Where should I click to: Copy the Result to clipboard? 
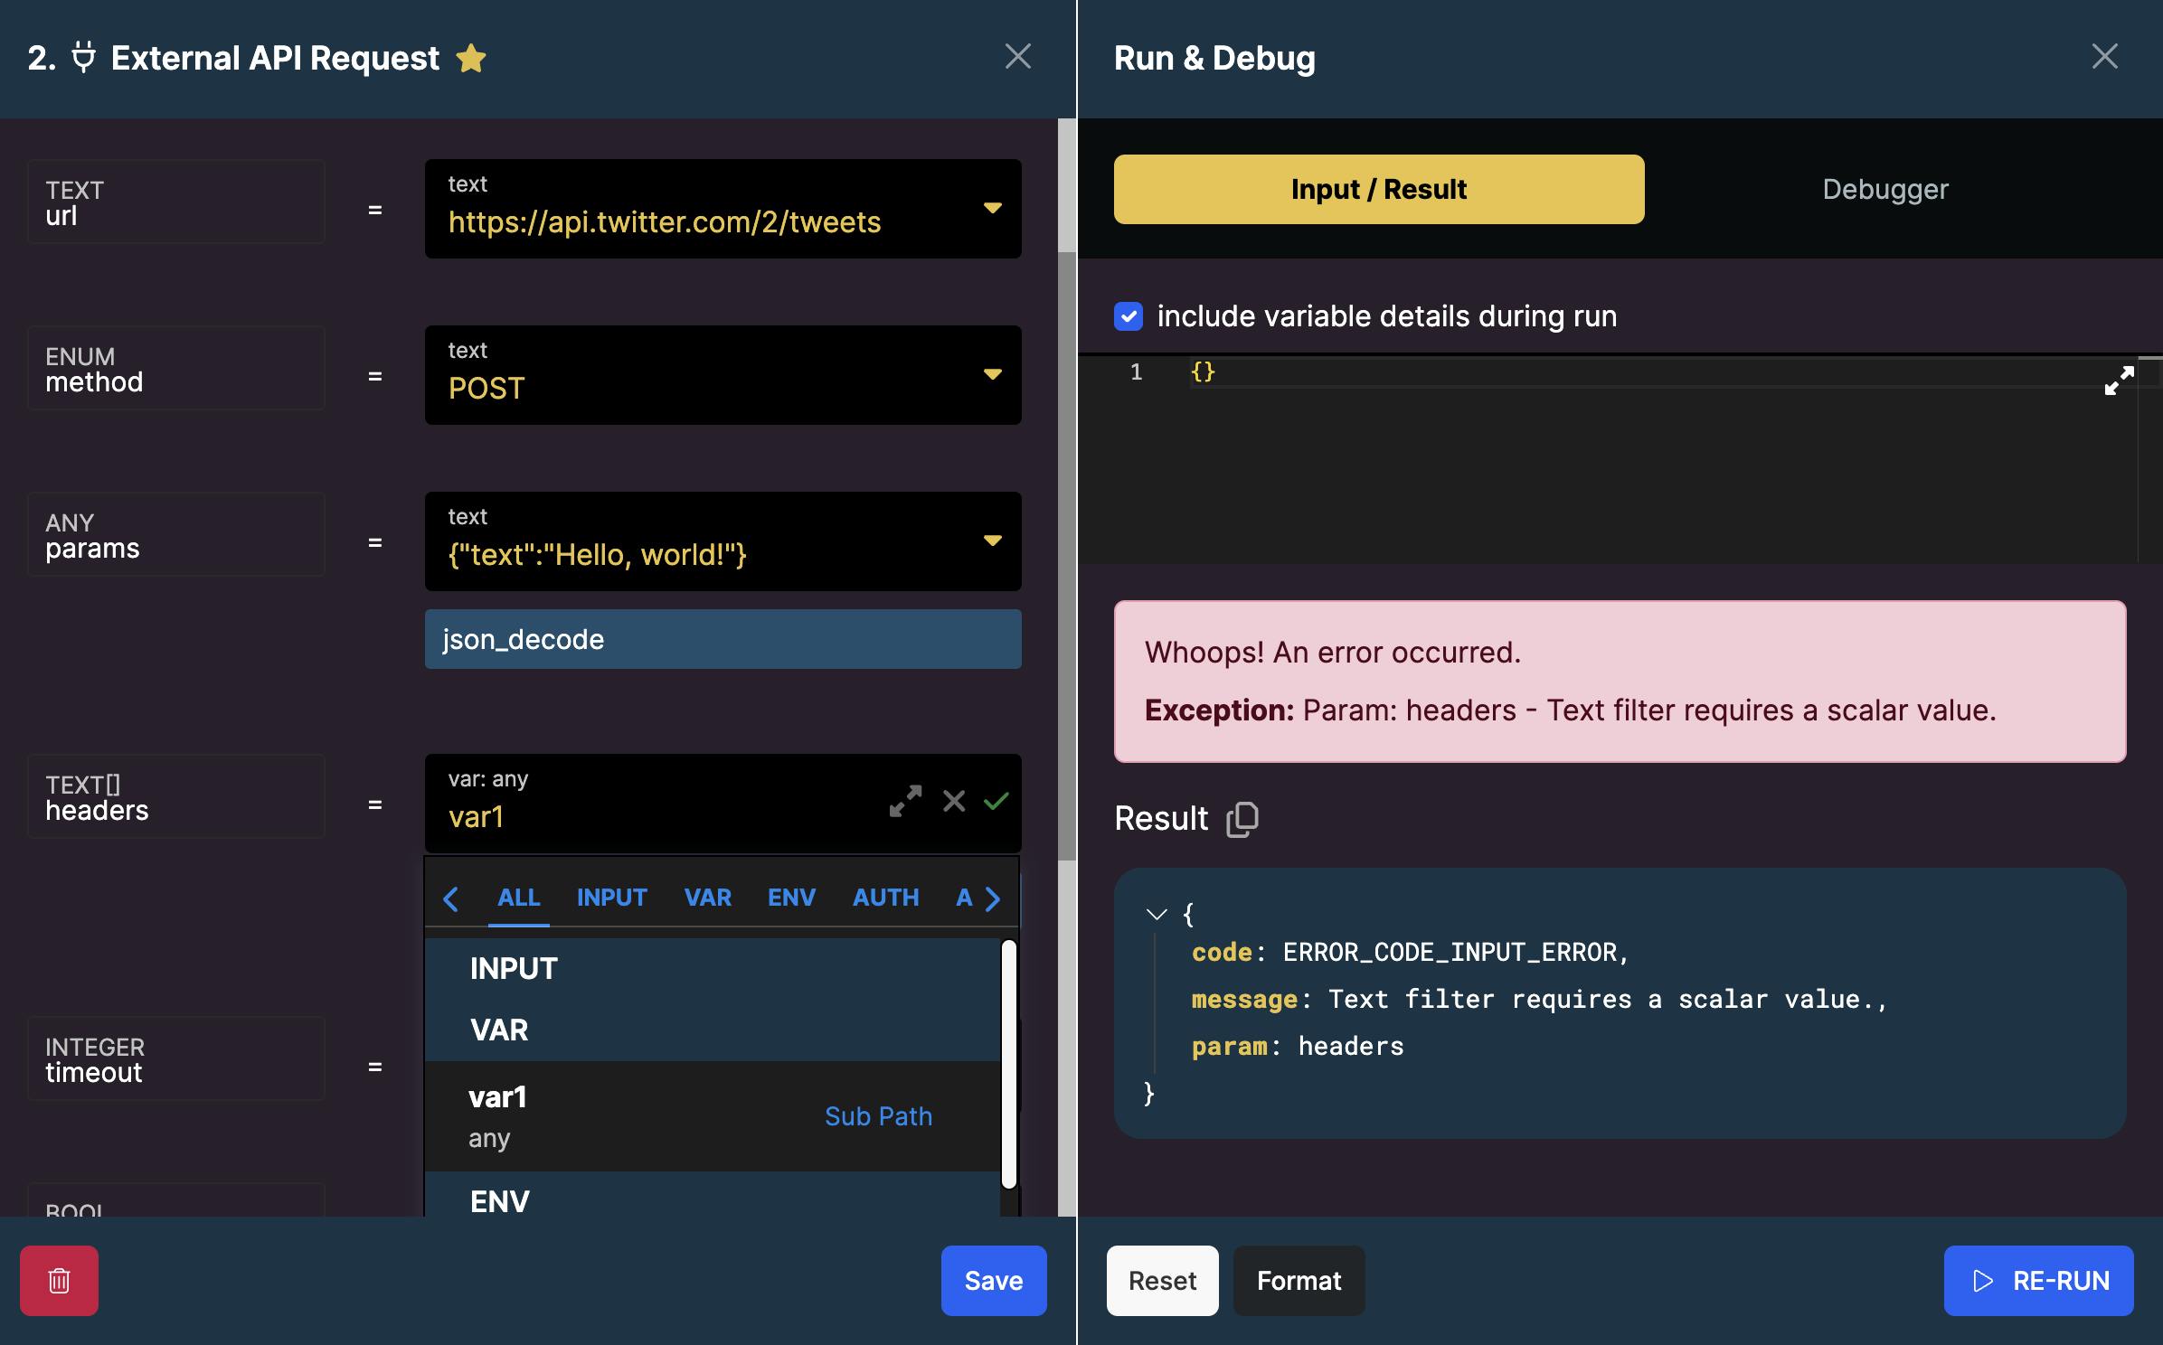coord(1242,819)
